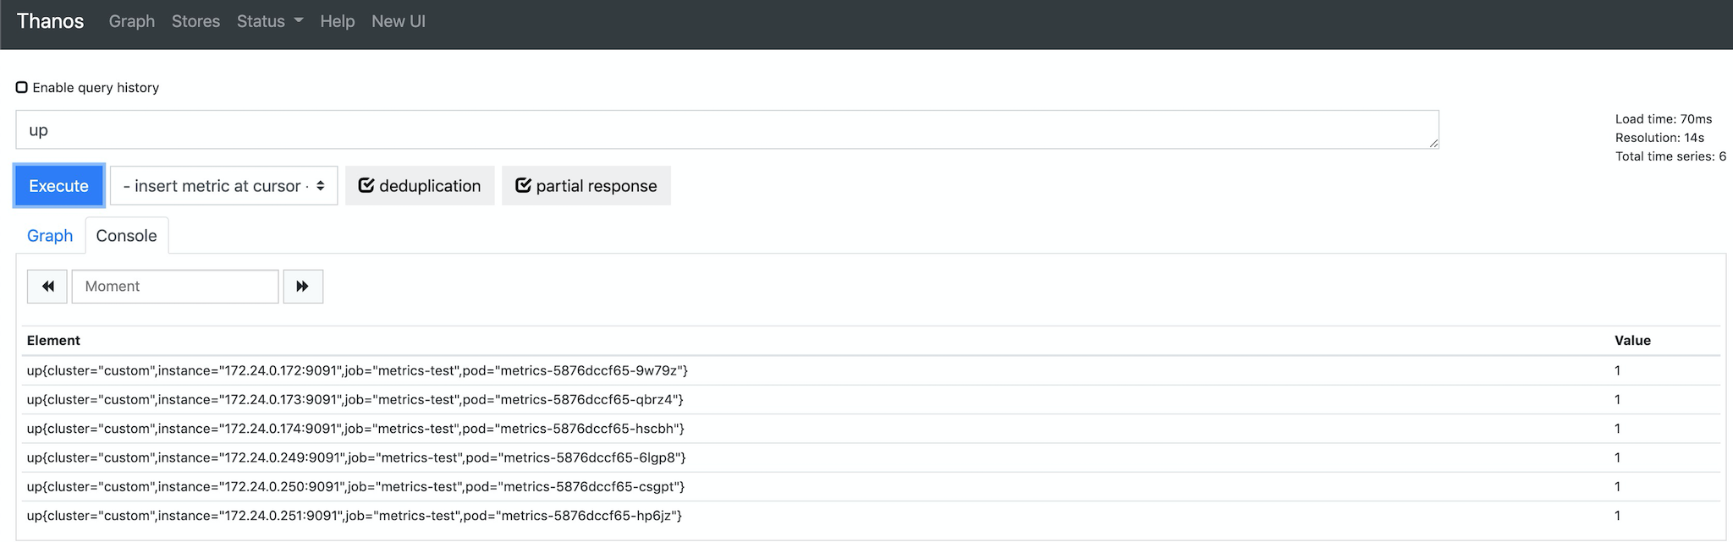Open the insert metric at cursor dropdown
Screen dimensions: 1733x542
click(224, 185)
